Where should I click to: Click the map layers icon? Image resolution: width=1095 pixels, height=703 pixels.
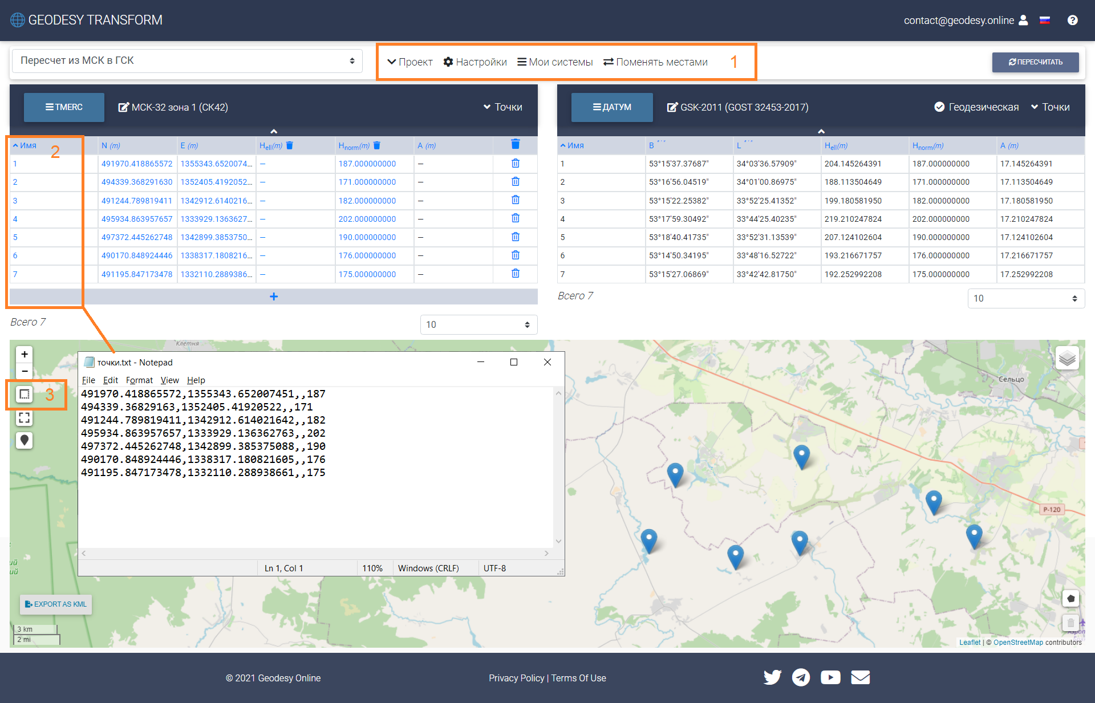click(1066, 359)
